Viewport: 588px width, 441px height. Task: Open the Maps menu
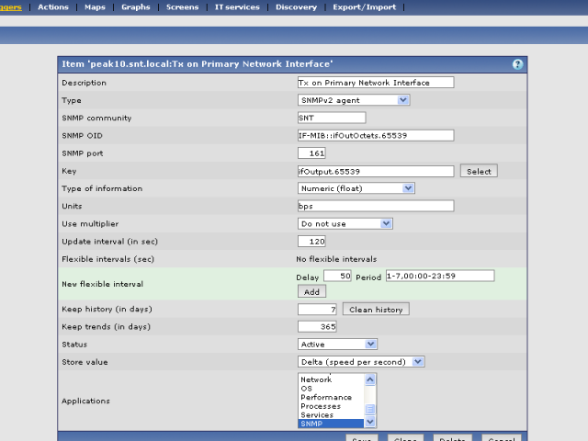95,7
